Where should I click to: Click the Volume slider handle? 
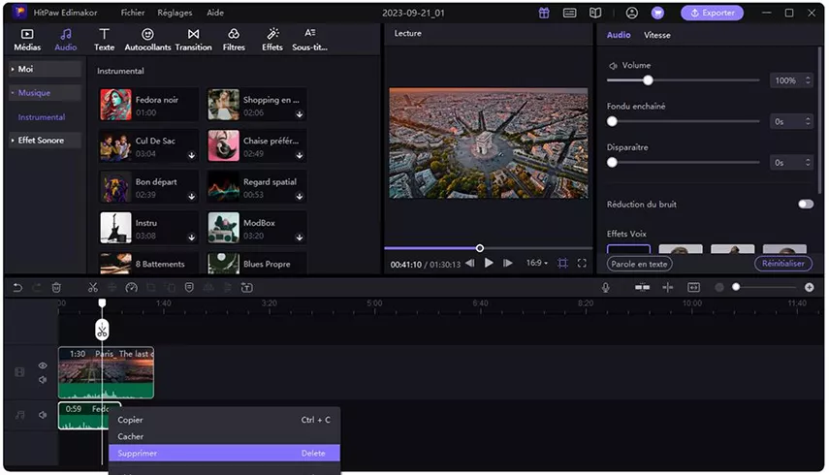pyautogui.click(x=648, y=80)
